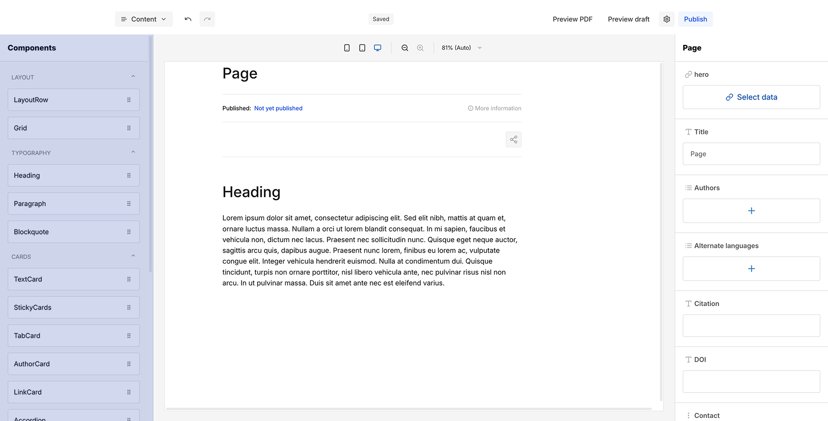
Task: Click Preview PDF
Action: (573, 19)
